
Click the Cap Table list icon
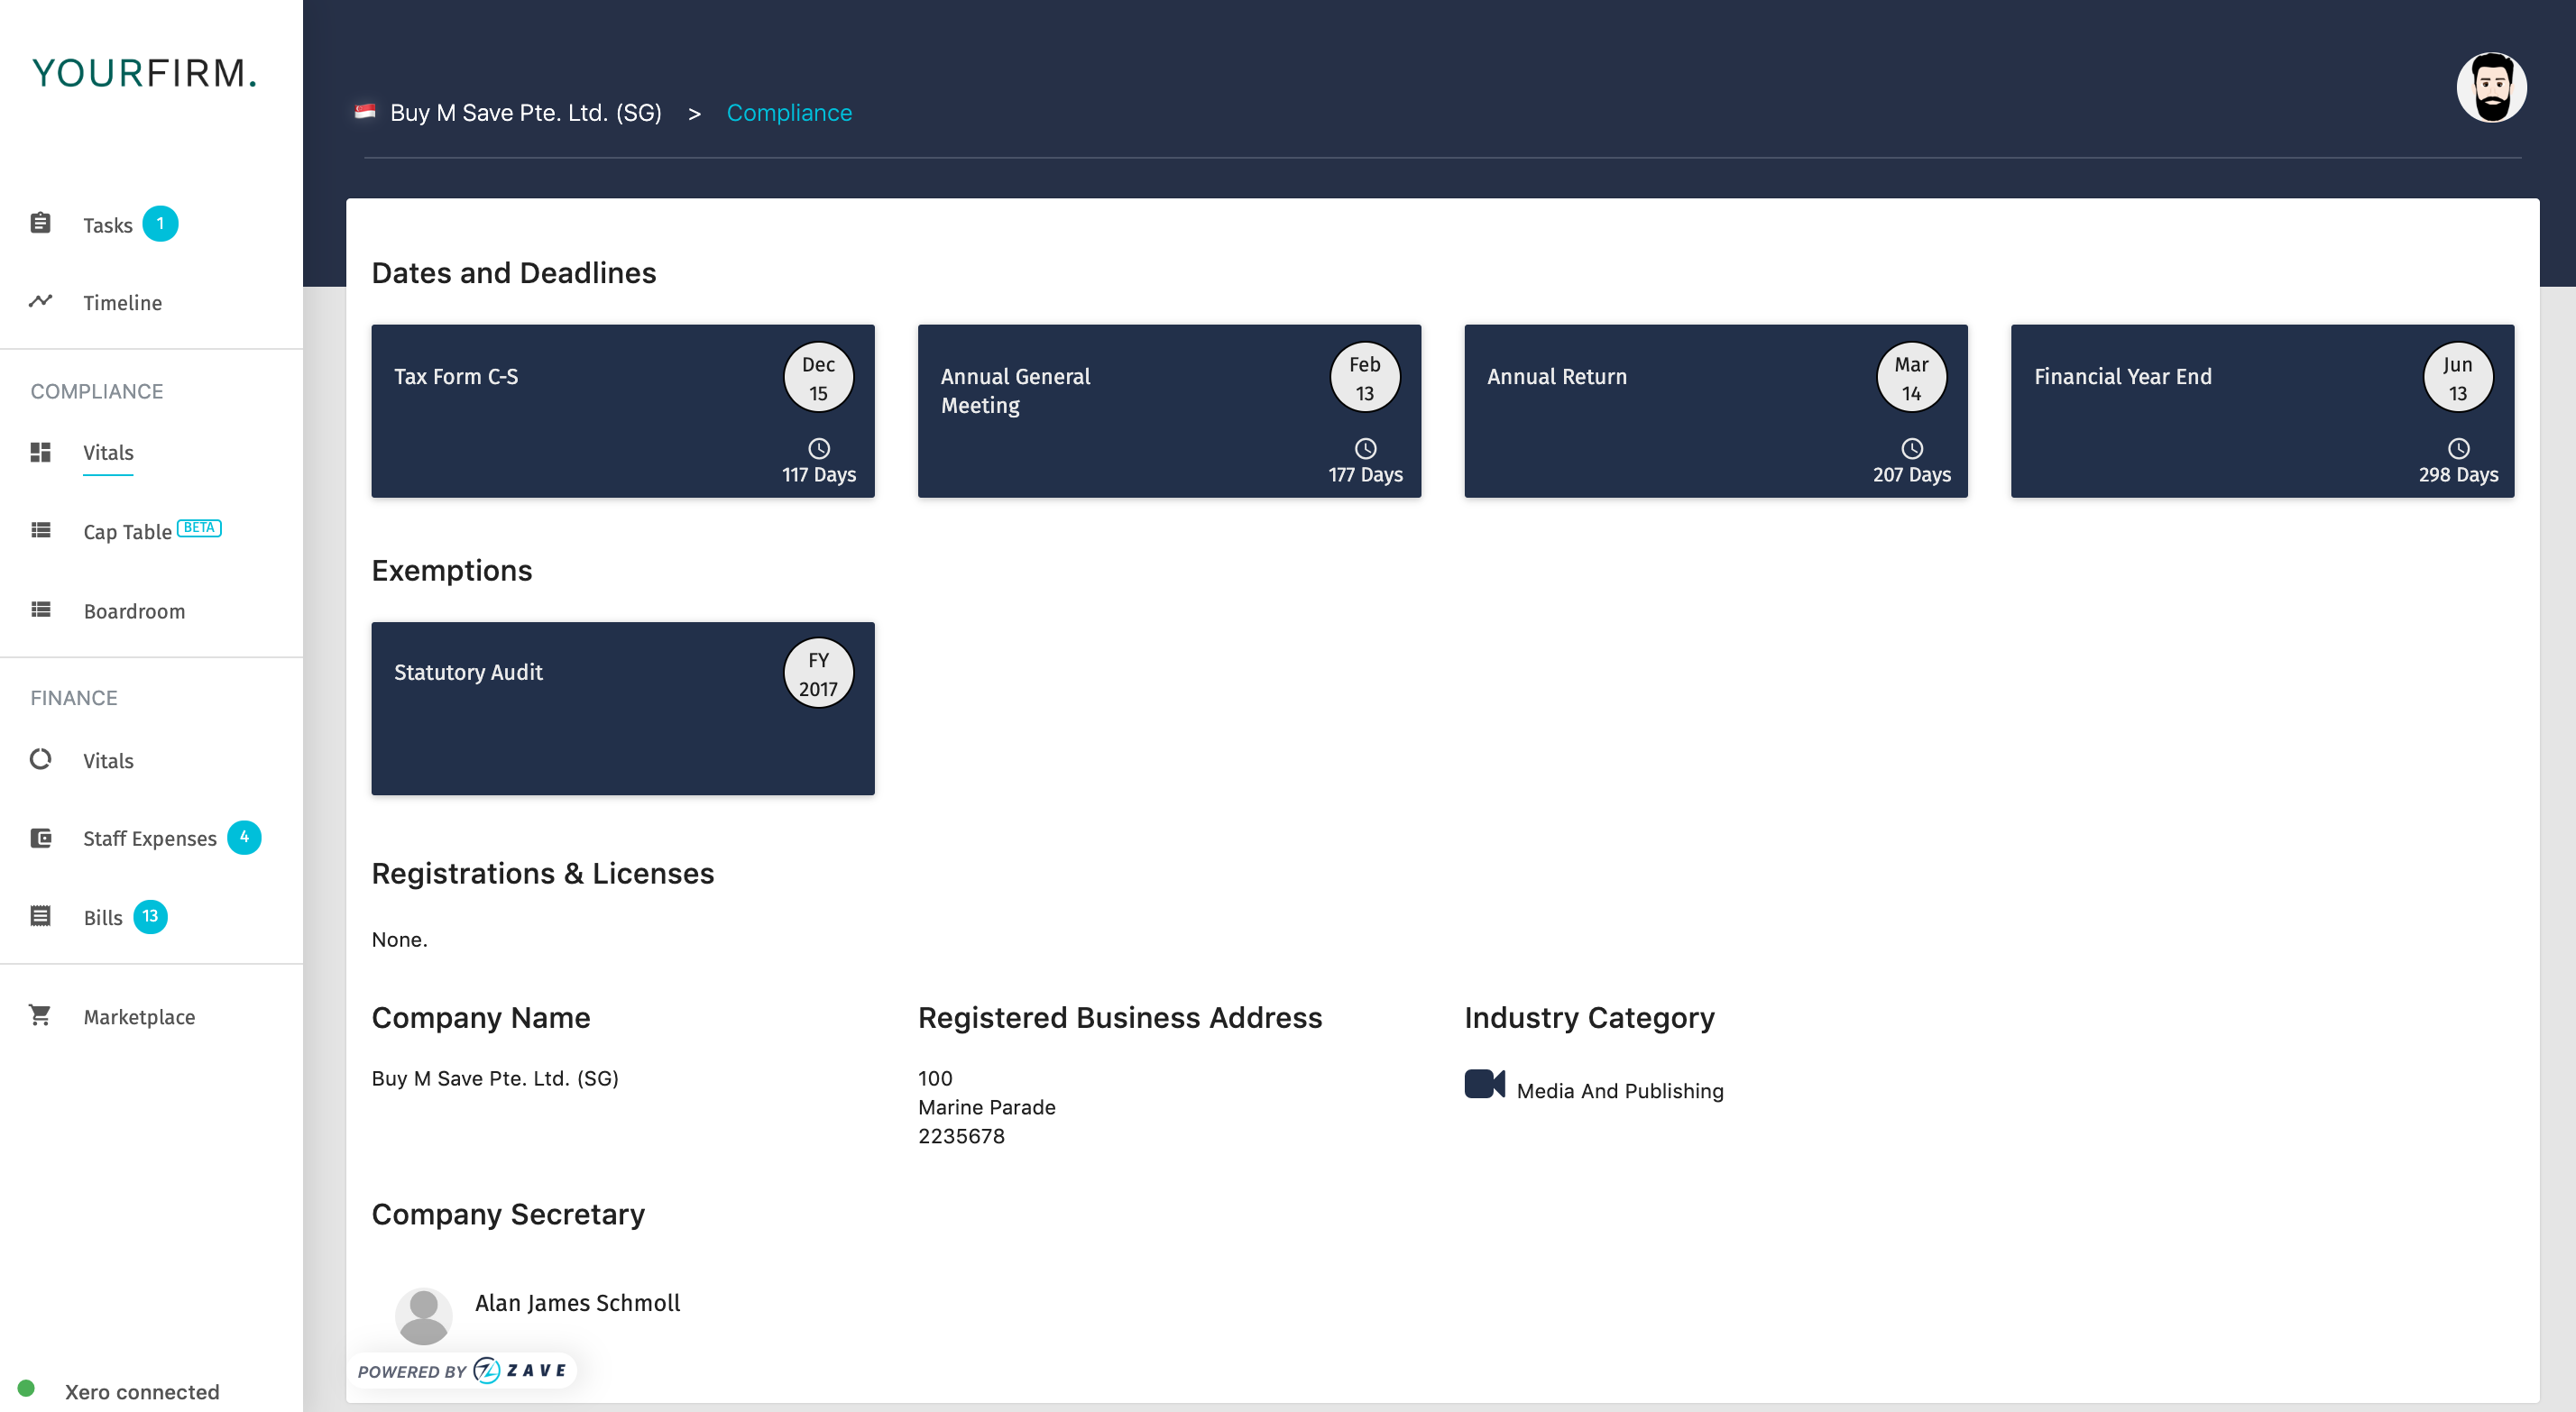click(40, 530)
